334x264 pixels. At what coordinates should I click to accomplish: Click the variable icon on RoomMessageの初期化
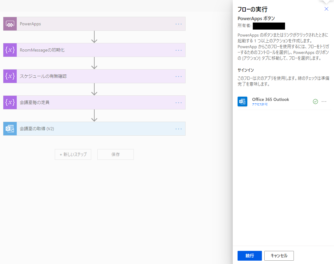coord(10,50)
